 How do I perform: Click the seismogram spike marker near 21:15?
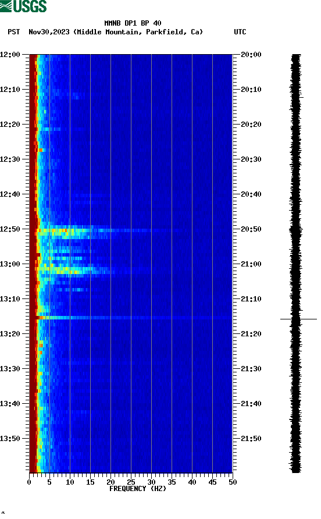pyautogui.click(x=298, y=319)
